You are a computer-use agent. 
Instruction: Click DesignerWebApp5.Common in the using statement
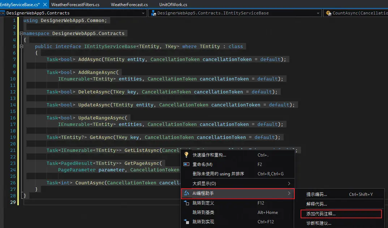pyautogui.click(x=72, y=21)
